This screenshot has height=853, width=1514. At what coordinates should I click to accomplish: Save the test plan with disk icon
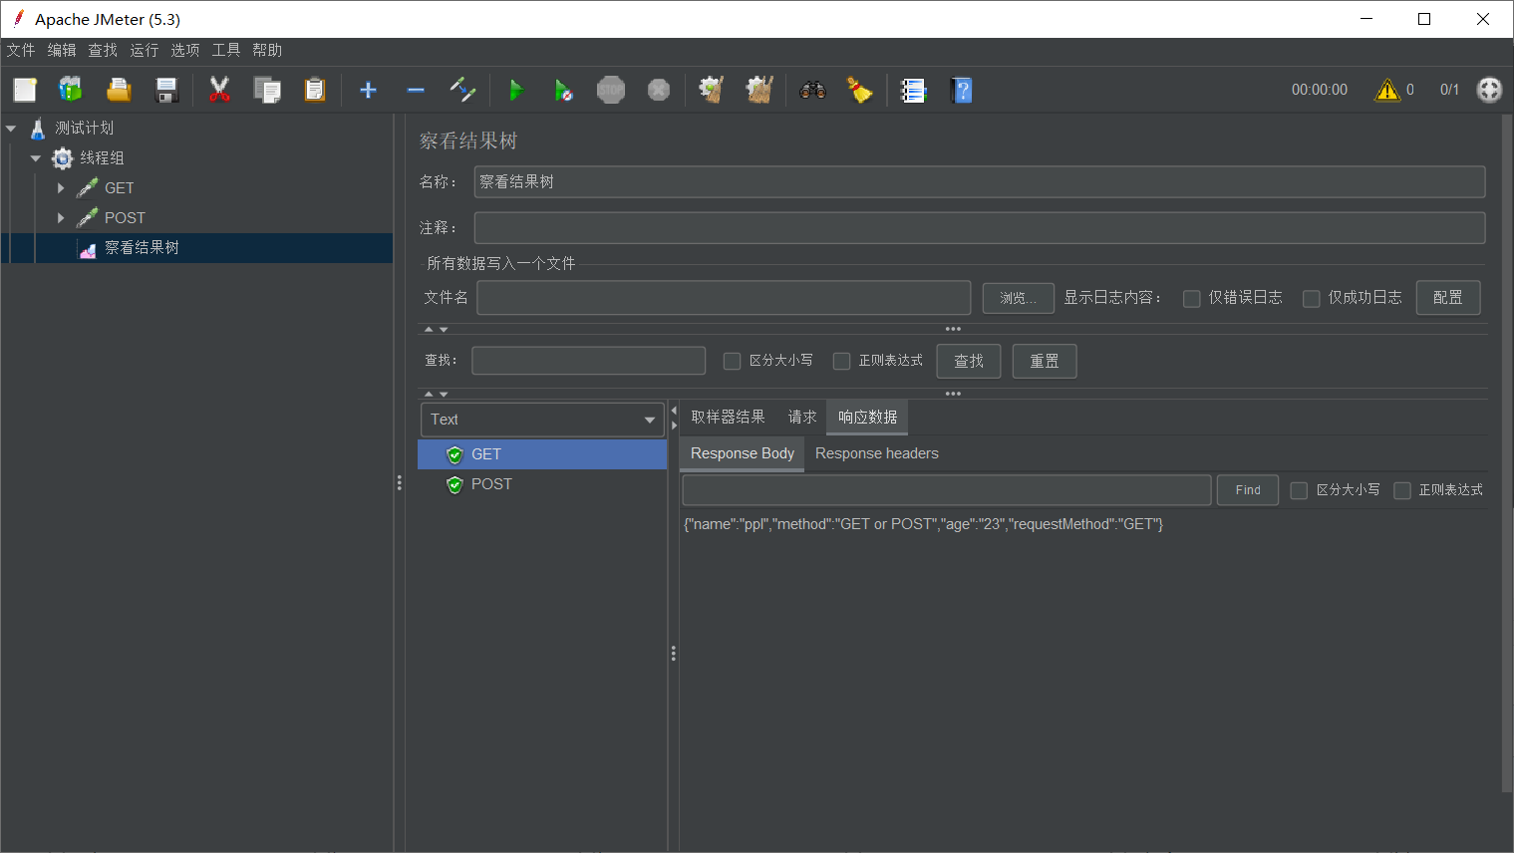click(166, 90)
